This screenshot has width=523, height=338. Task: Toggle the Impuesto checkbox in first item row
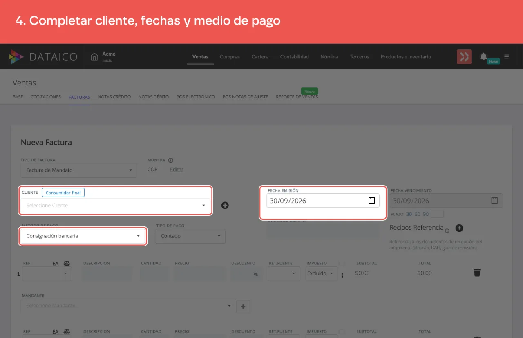click(342, 263)
